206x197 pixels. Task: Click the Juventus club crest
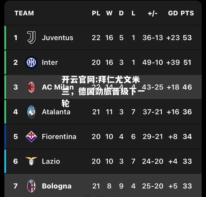[31, 37]
